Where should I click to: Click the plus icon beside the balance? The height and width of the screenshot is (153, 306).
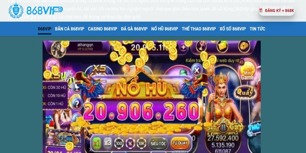(x=184, y=47)
